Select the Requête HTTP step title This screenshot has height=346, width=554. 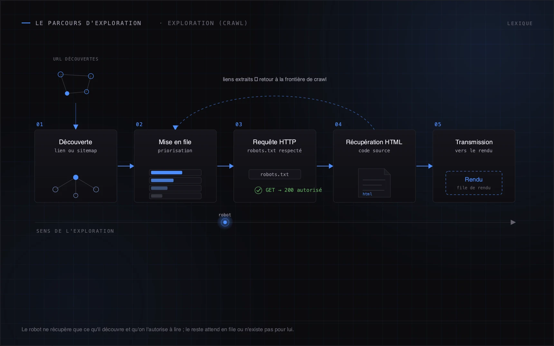tap(274, 142)
